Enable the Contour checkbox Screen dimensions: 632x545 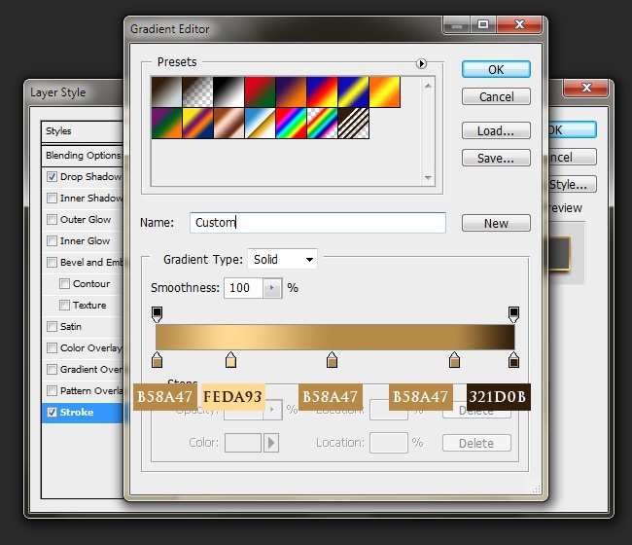click(64, 283)
